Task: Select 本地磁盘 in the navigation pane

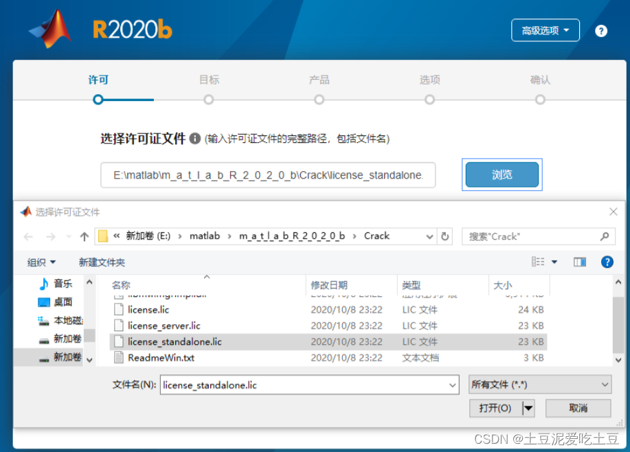Action: (x=60, y=320)
